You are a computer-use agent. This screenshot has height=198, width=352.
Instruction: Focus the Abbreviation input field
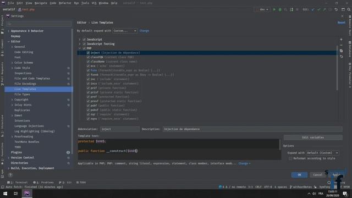120,129
